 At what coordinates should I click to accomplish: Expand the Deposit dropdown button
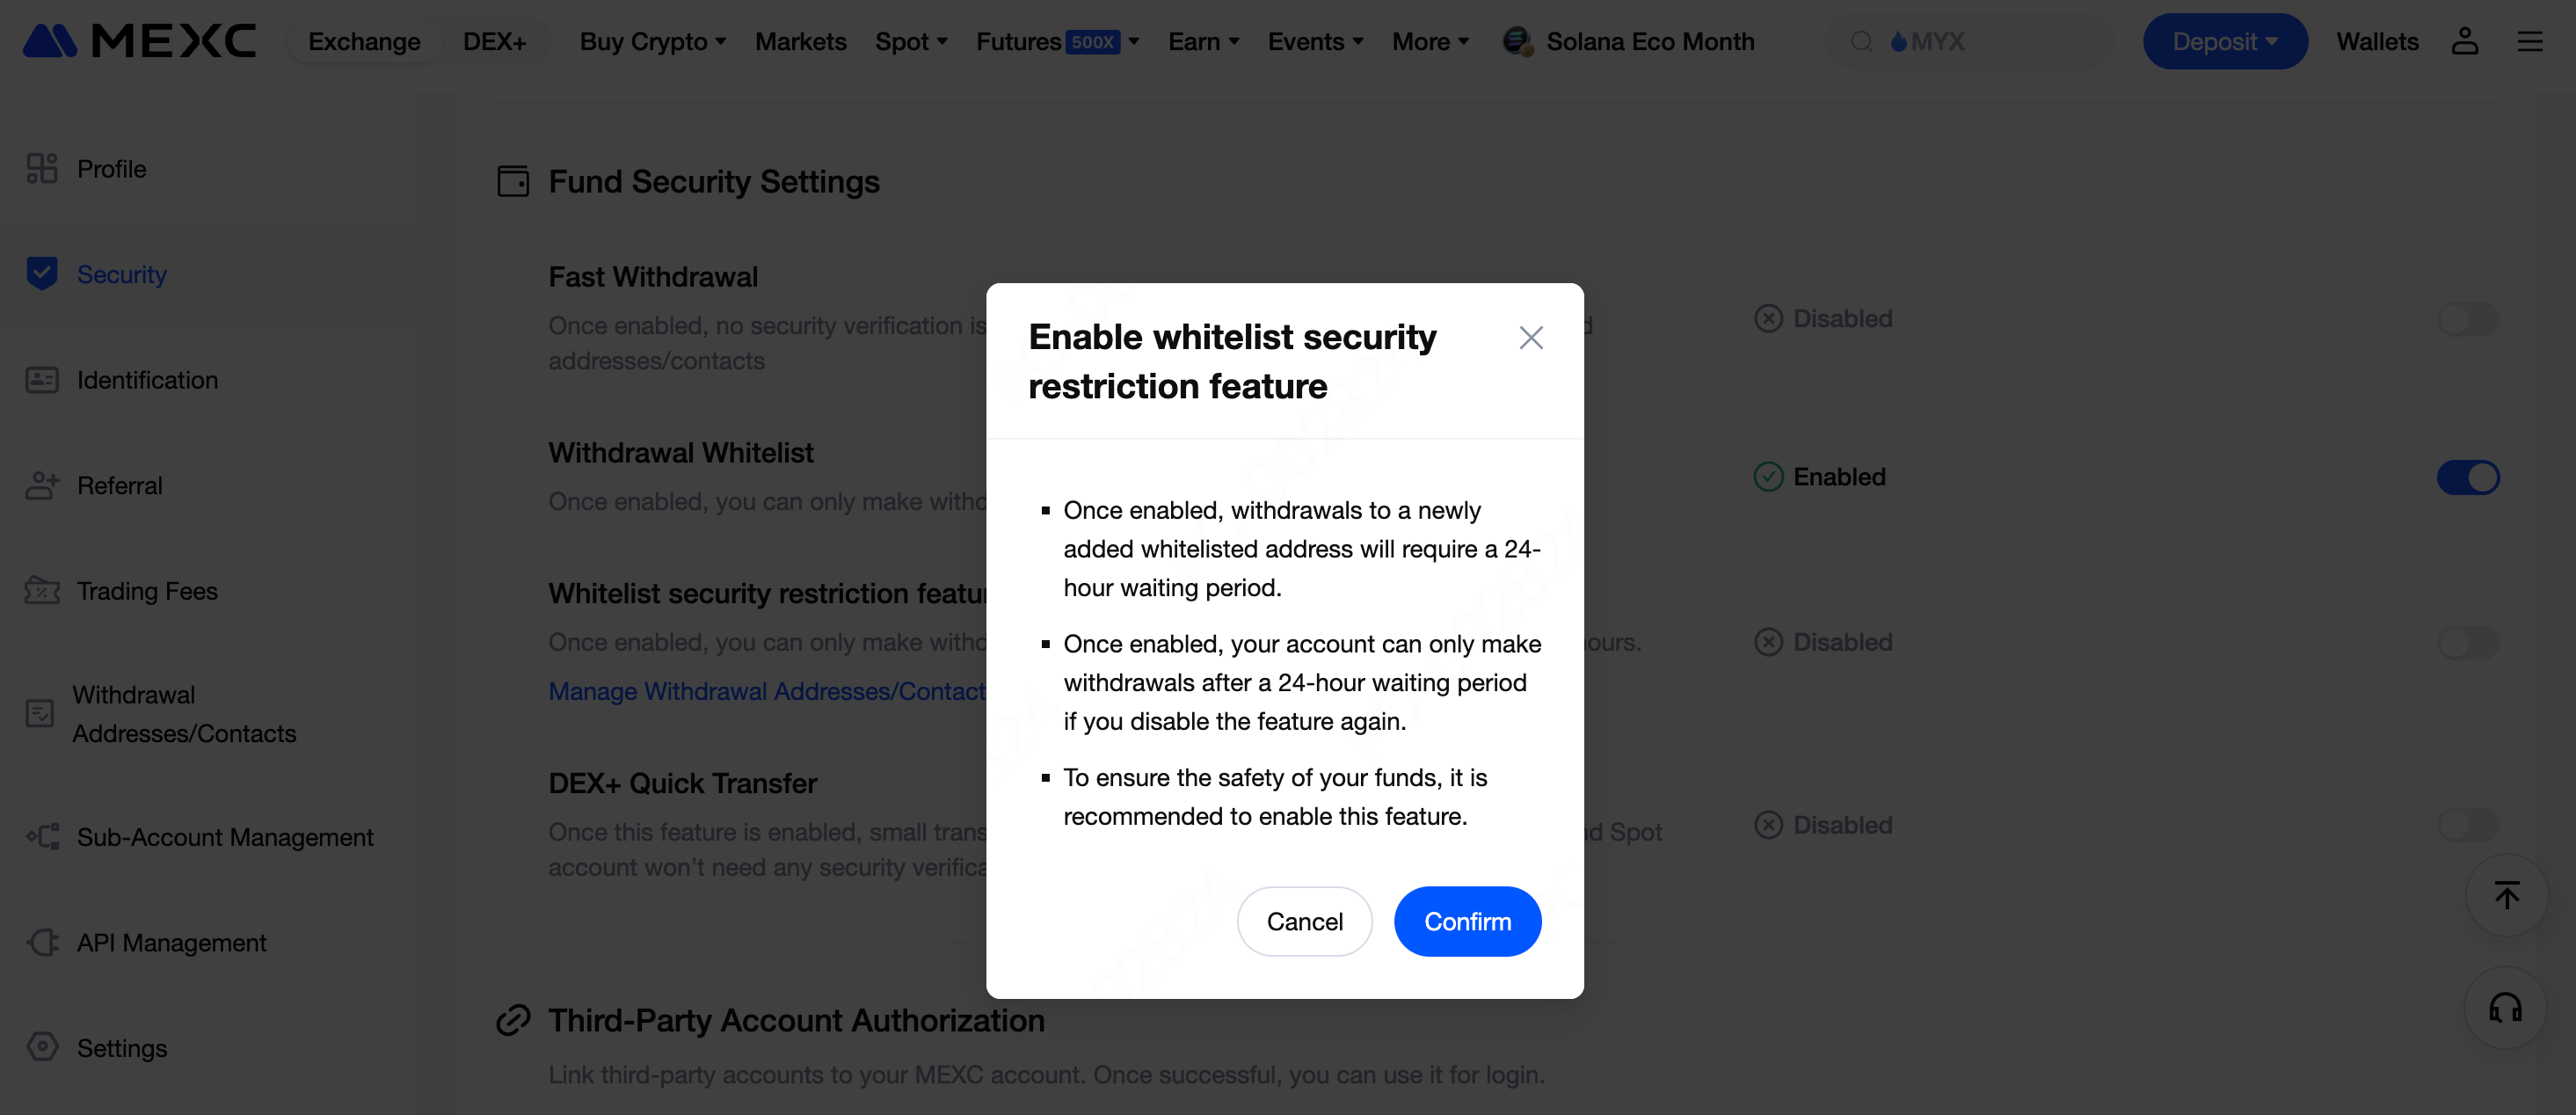2224,41
